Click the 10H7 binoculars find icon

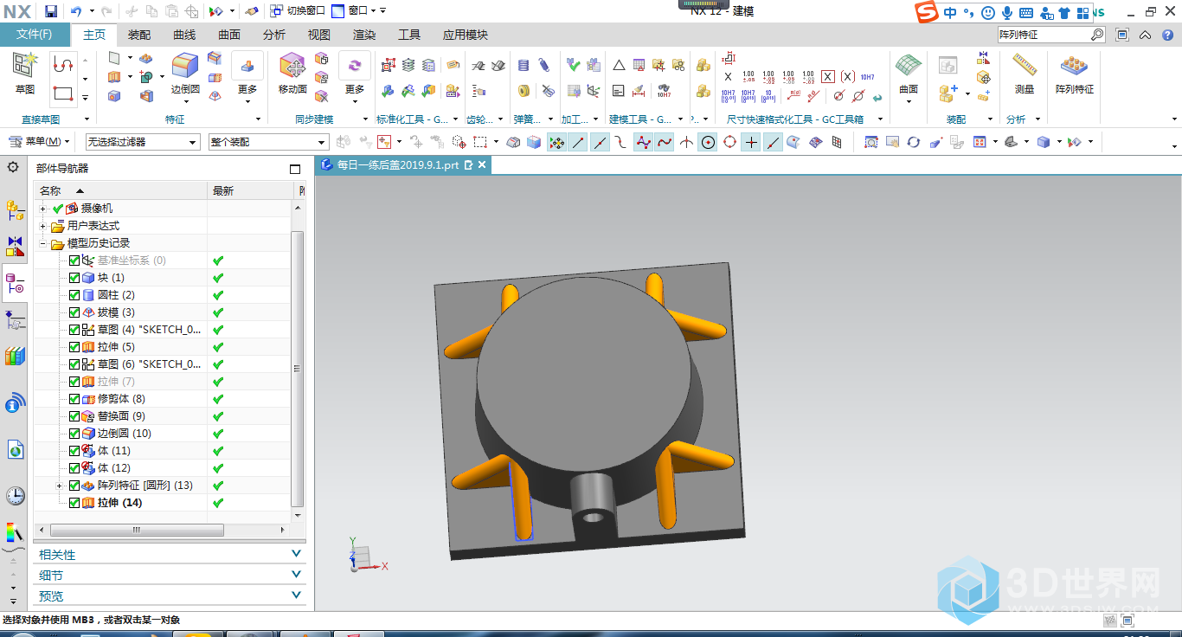pyautogui.click(x=664, y=90)
